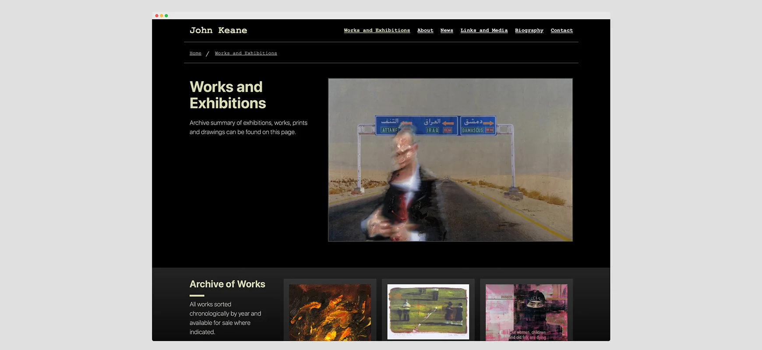The width and height of the screenshot is (762, 350).
Task: Click the Home breadcrumb link
Action: point(195,53)
